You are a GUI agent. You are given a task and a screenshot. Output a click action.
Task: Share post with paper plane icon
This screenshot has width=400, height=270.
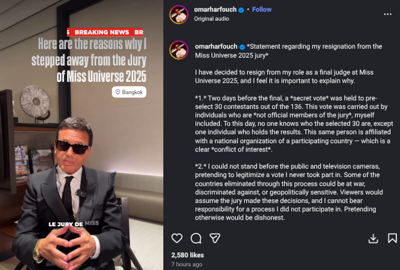tap(215, 238)
